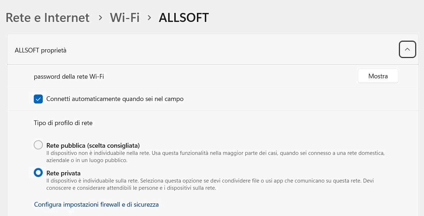
Task: Select the Rete pubblica radio button
Action: (38, 145)
